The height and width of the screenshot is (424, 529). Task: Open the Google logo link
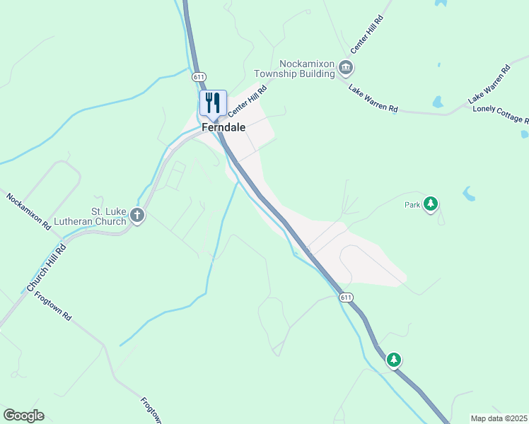(x=23, y=416)
